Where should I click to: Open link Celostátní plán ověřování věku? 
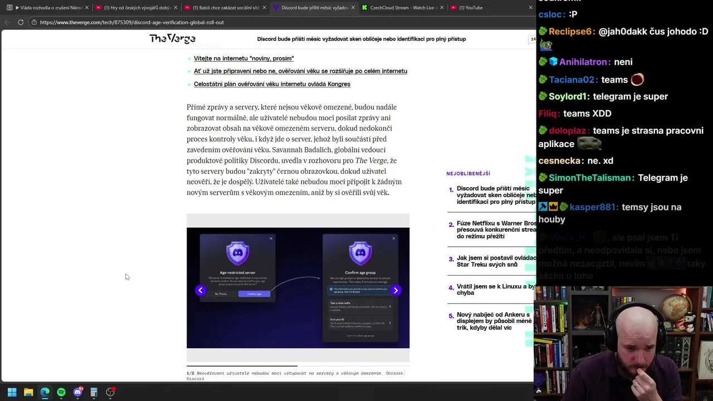(x=272, y=84)
